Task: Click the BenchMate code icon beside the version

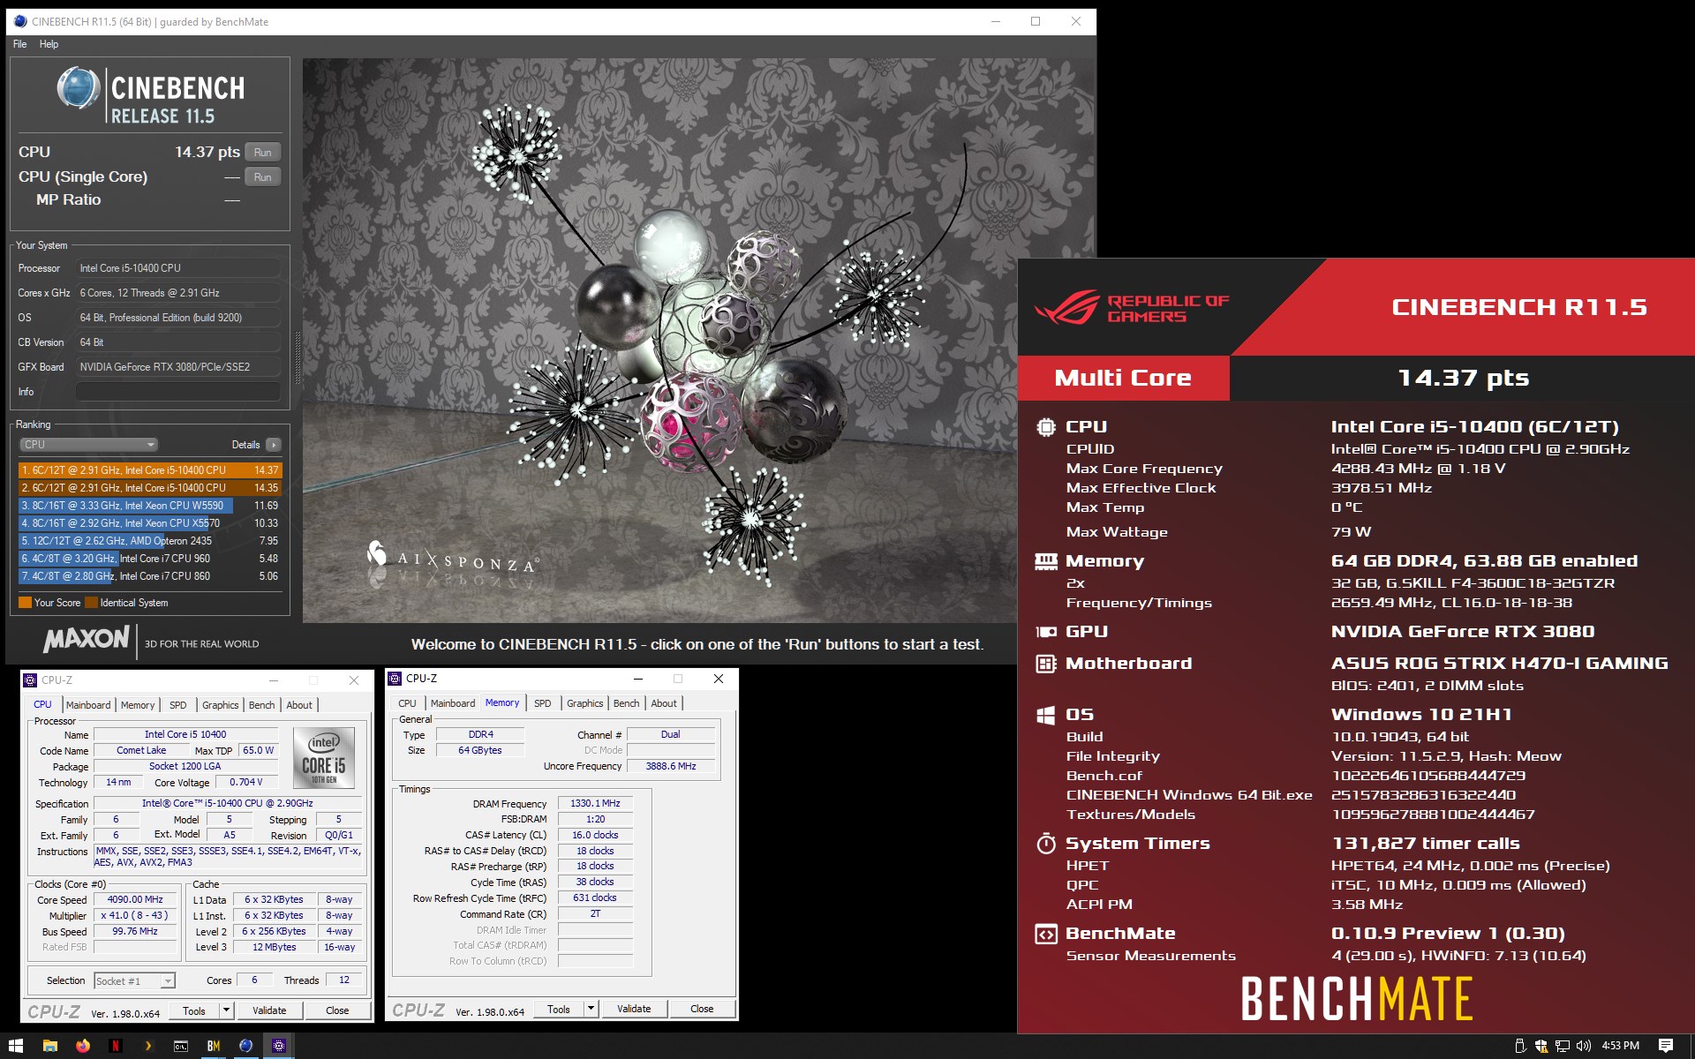Action: [1046, 934]
